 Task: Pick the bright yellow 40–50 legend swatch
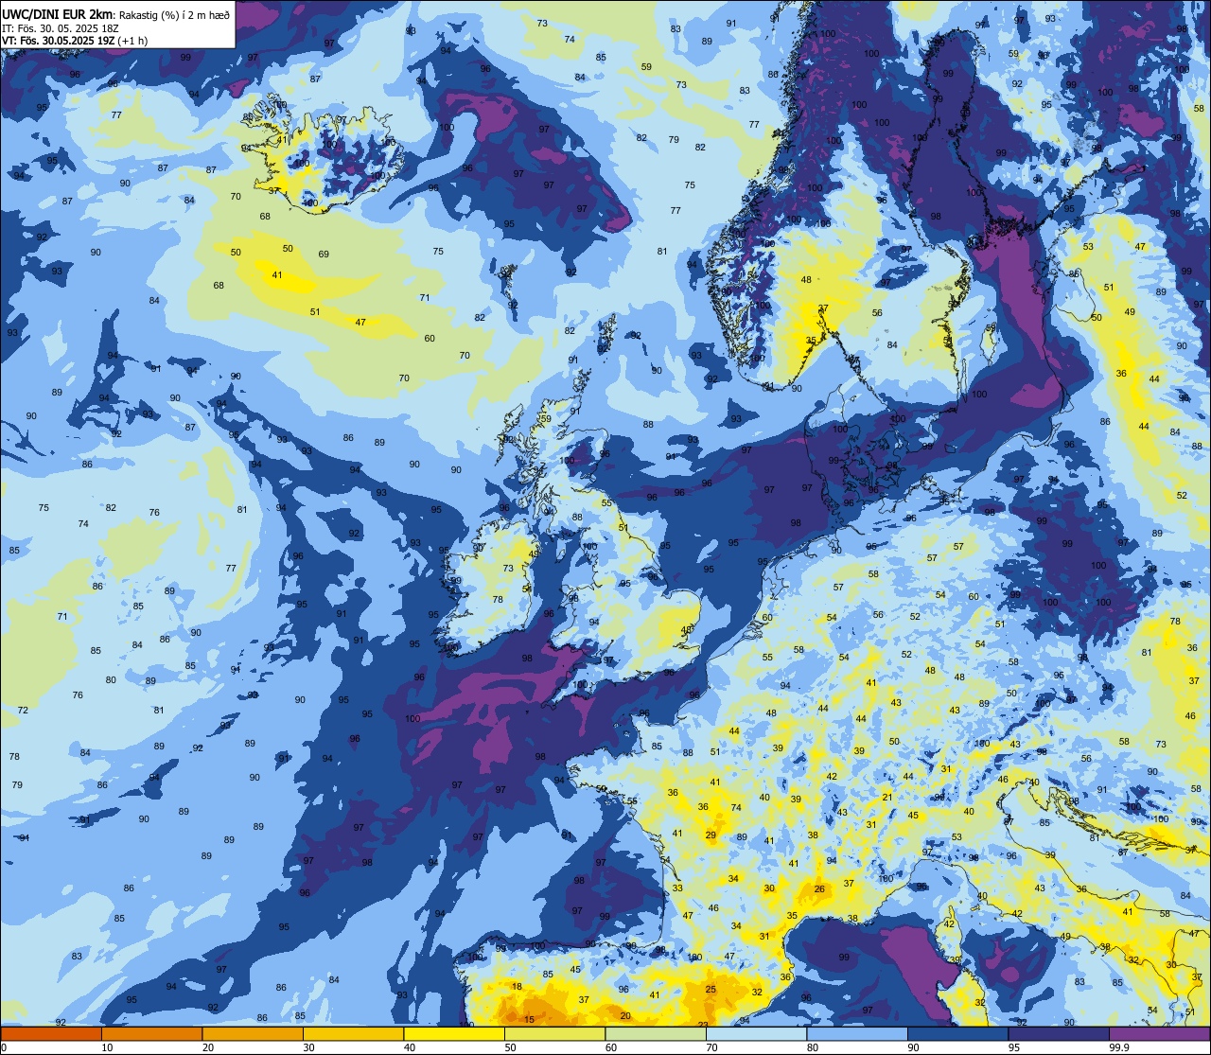click(454, 1033)
